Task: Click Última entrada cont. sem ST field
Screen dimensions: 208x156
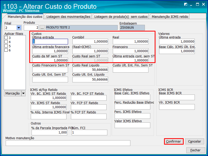Action: (x=131, y=60)
